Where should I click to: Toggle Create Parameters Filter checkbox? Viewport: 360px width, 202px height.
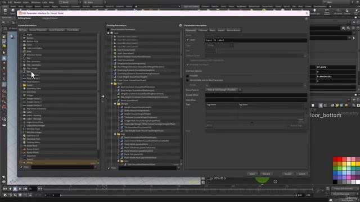[21, 167]
